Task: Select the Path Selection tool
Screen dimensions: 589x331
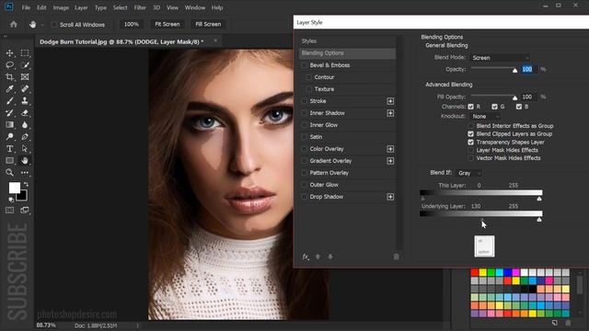Action: [25, 149]
